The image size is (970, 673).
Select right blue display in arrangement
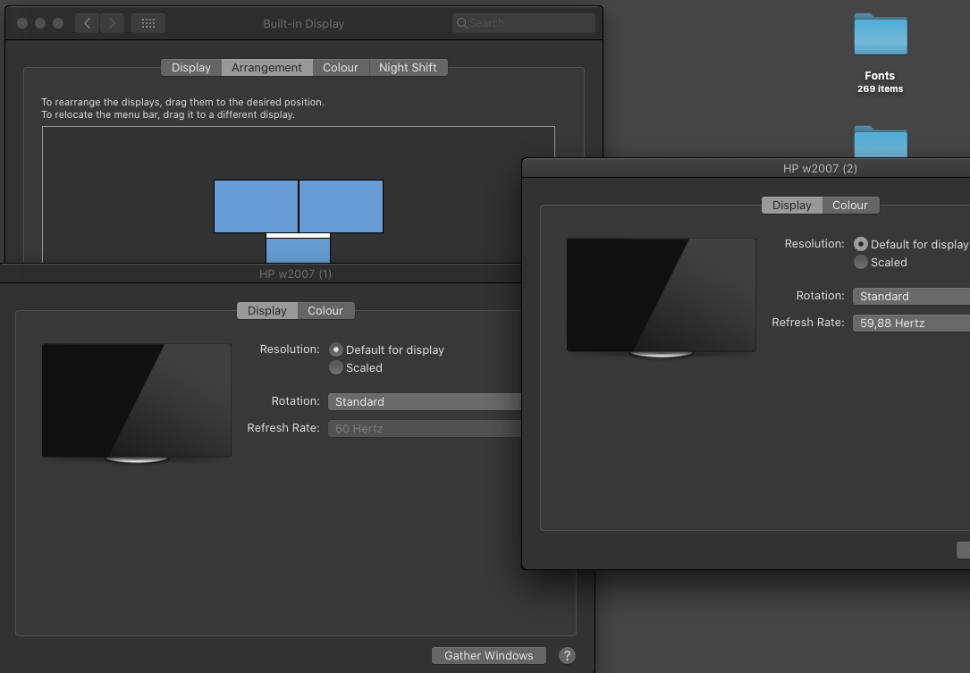341,206
